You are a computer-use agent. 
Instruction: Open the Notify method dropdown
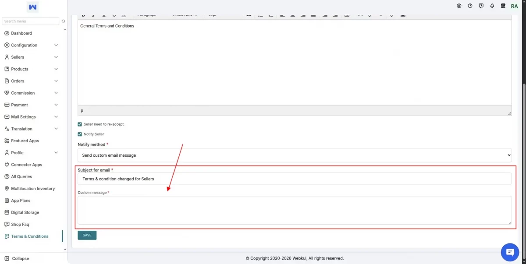point(295,155)
